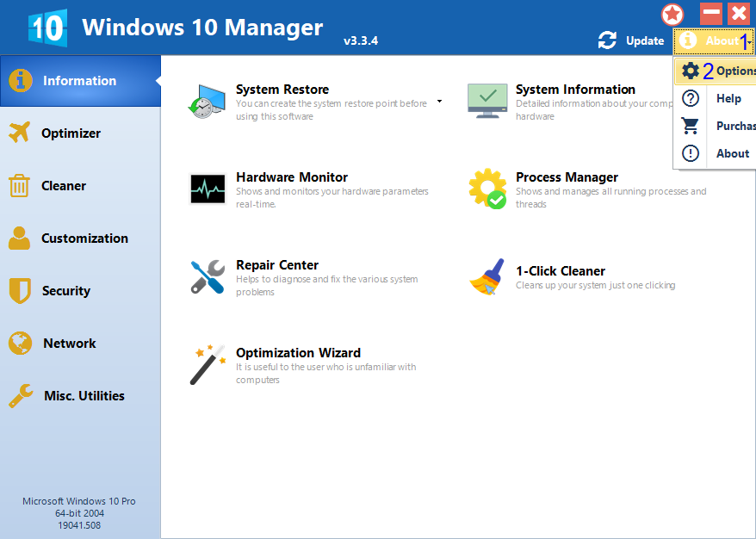Open the Optimization Wizard magic wand icon
The height and width of the screenshot is (539, 756).
(x=208, y=364)
